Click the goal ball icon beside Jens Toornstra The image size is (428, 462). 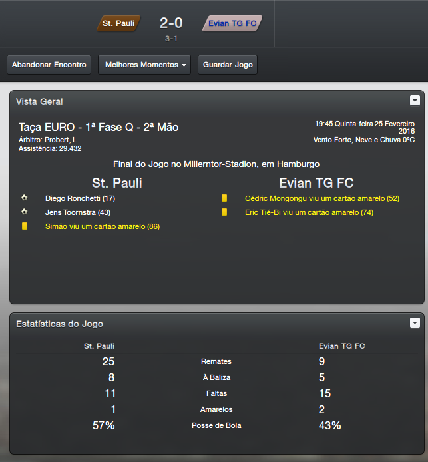click(x=25, y=212)
